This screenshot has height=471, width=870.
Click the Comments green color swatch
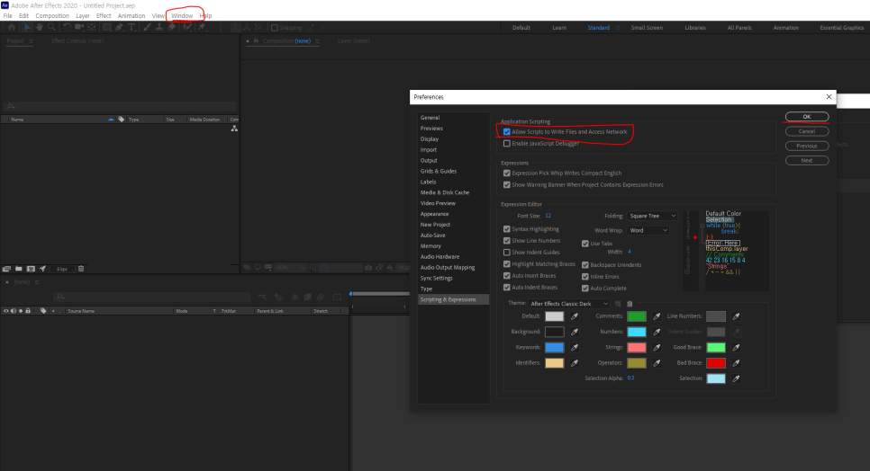[637, 316]
